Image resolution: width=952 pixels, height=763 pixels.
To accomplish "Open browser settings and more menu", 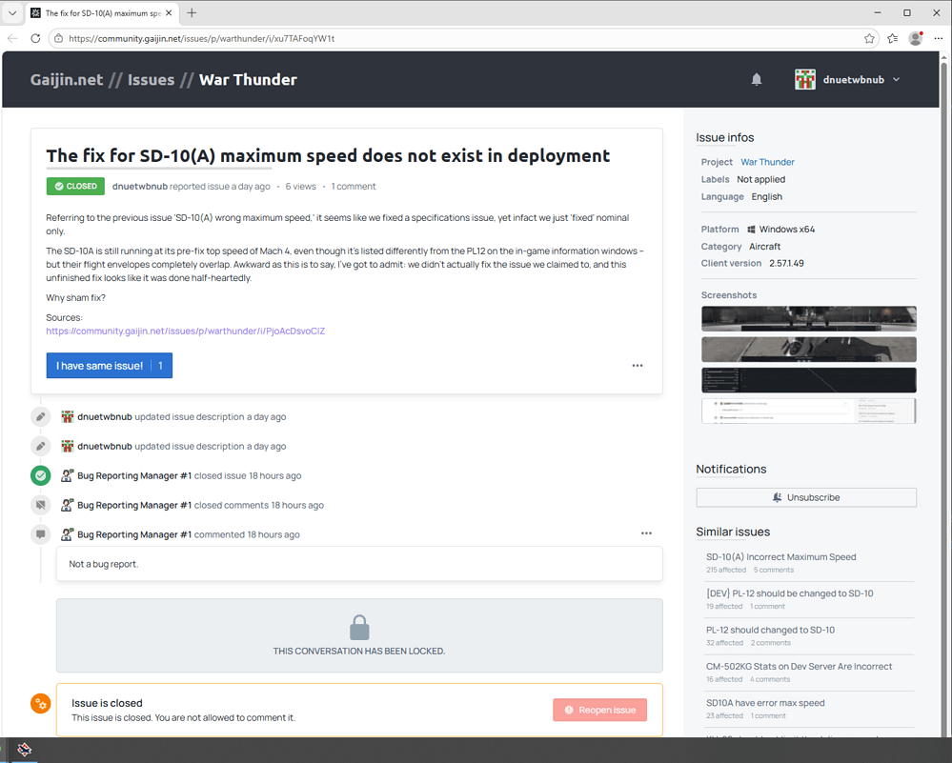I will point(938,38).
